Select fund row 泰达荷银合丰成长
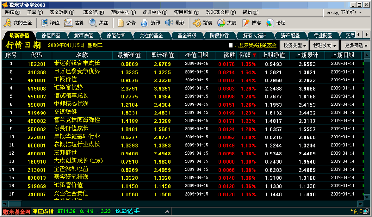372x217 pixels. [182, 64]
